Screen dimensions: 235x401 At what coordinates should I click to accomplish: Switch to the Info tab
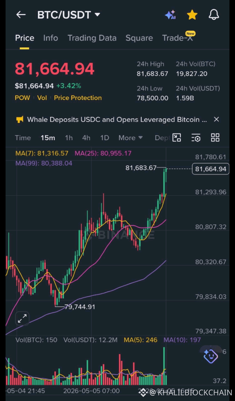(51, 38)
